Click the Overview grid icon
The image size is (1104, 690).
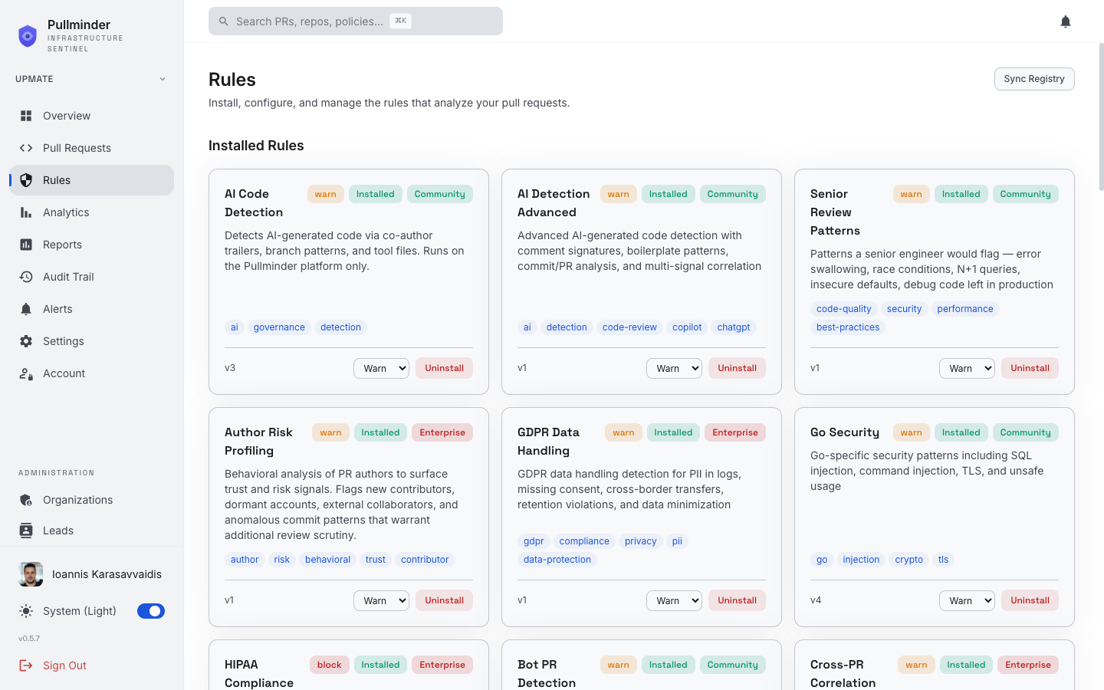(x=26, y=116)
